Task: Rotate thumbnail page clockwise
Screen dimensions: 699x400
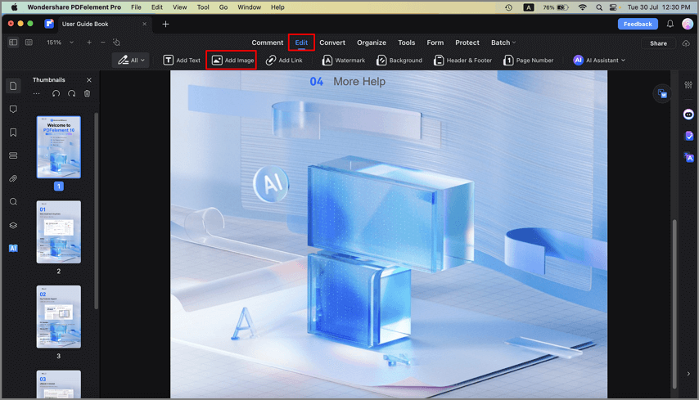Action: 71,93
